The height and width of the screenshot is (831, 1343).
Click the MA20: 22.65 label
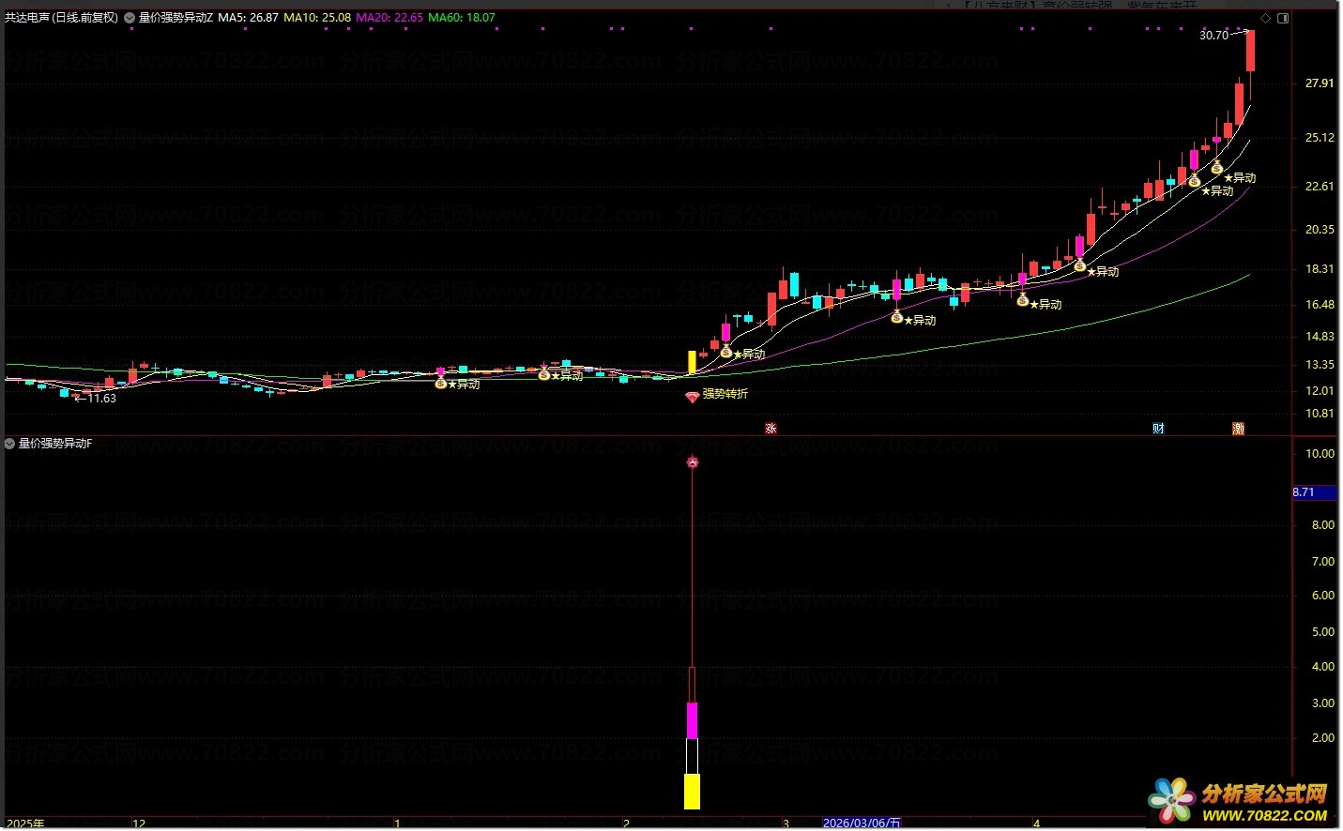[x=389, y=18]
